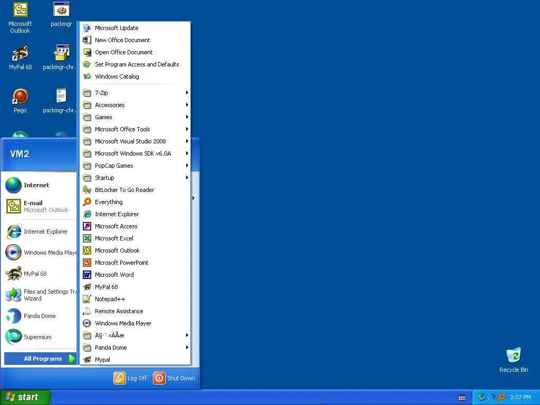Launch Notepad++
The width and height of the screenshot is (540, 405).
coord(136,299)
